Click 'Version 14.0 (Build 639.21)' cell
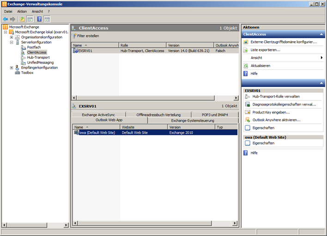This screenshot has height=236, width=327. tap(188, 51)
